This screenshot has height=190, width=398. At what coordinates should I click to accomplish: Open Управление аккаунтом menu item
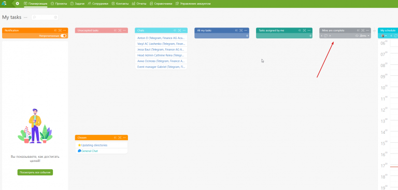click(x=193, y=4)
